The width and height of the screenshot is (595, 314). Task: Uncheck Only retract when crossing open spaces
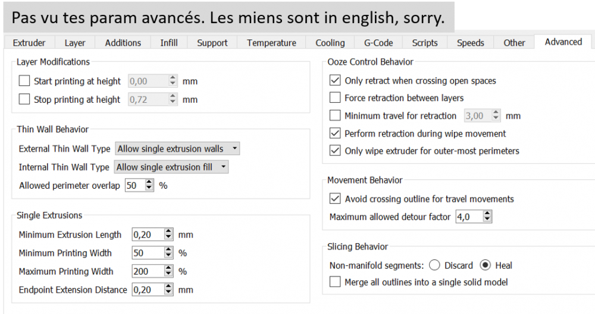[335, 80]
